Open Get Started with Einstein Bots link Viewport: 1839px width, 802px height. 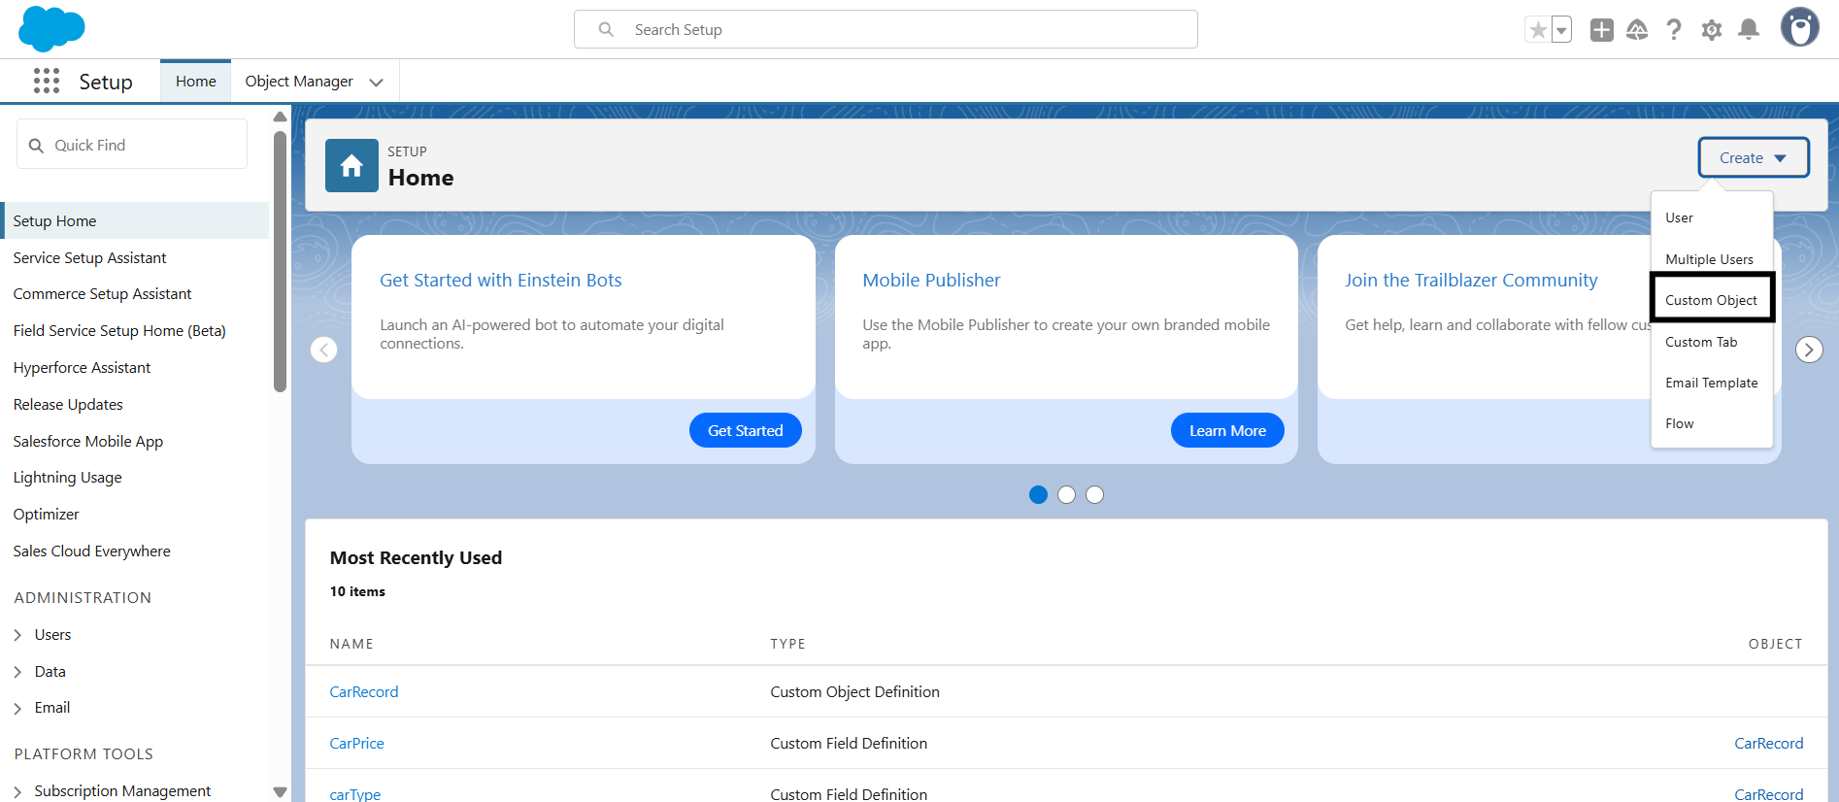pyautogui.click(x=501, y=280)
